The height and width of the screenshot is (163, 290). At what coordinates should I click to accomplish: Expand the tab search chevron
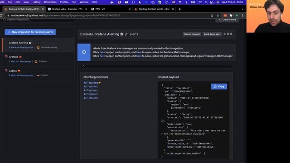click(x=242, y=9)
